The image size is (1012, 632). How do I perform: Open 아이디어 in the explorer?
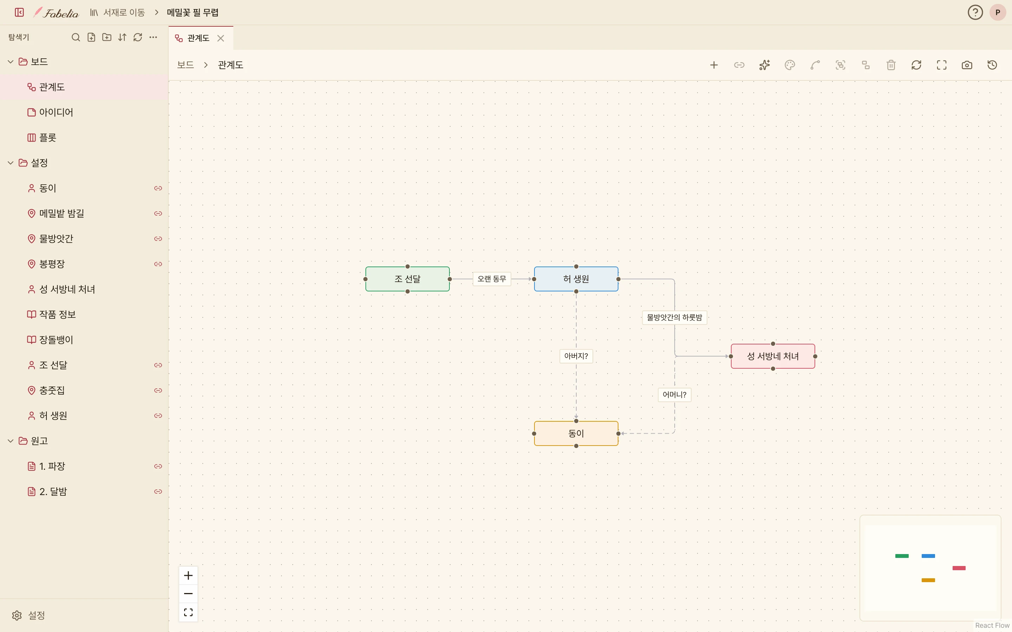click(84, 112)
